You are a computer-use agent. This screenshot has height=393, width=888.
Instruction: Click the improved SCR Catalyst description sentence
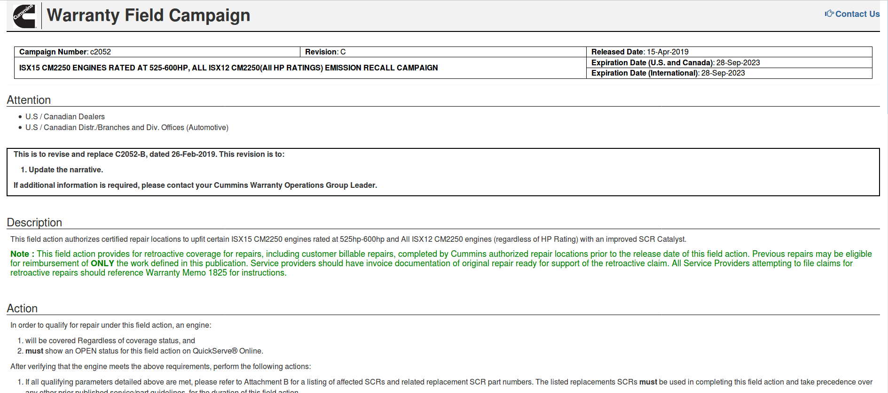point(348,239)
